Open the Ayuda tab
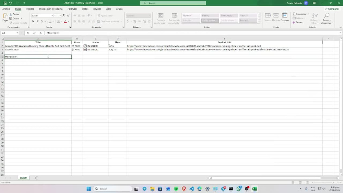Screen dimensions: 343x193 (x=119, y=9)
